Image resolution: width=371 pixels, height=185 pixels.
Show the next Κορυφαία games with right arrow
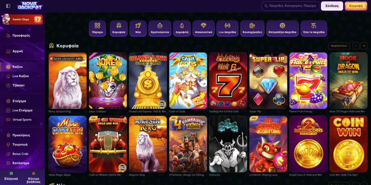point(364,46)
